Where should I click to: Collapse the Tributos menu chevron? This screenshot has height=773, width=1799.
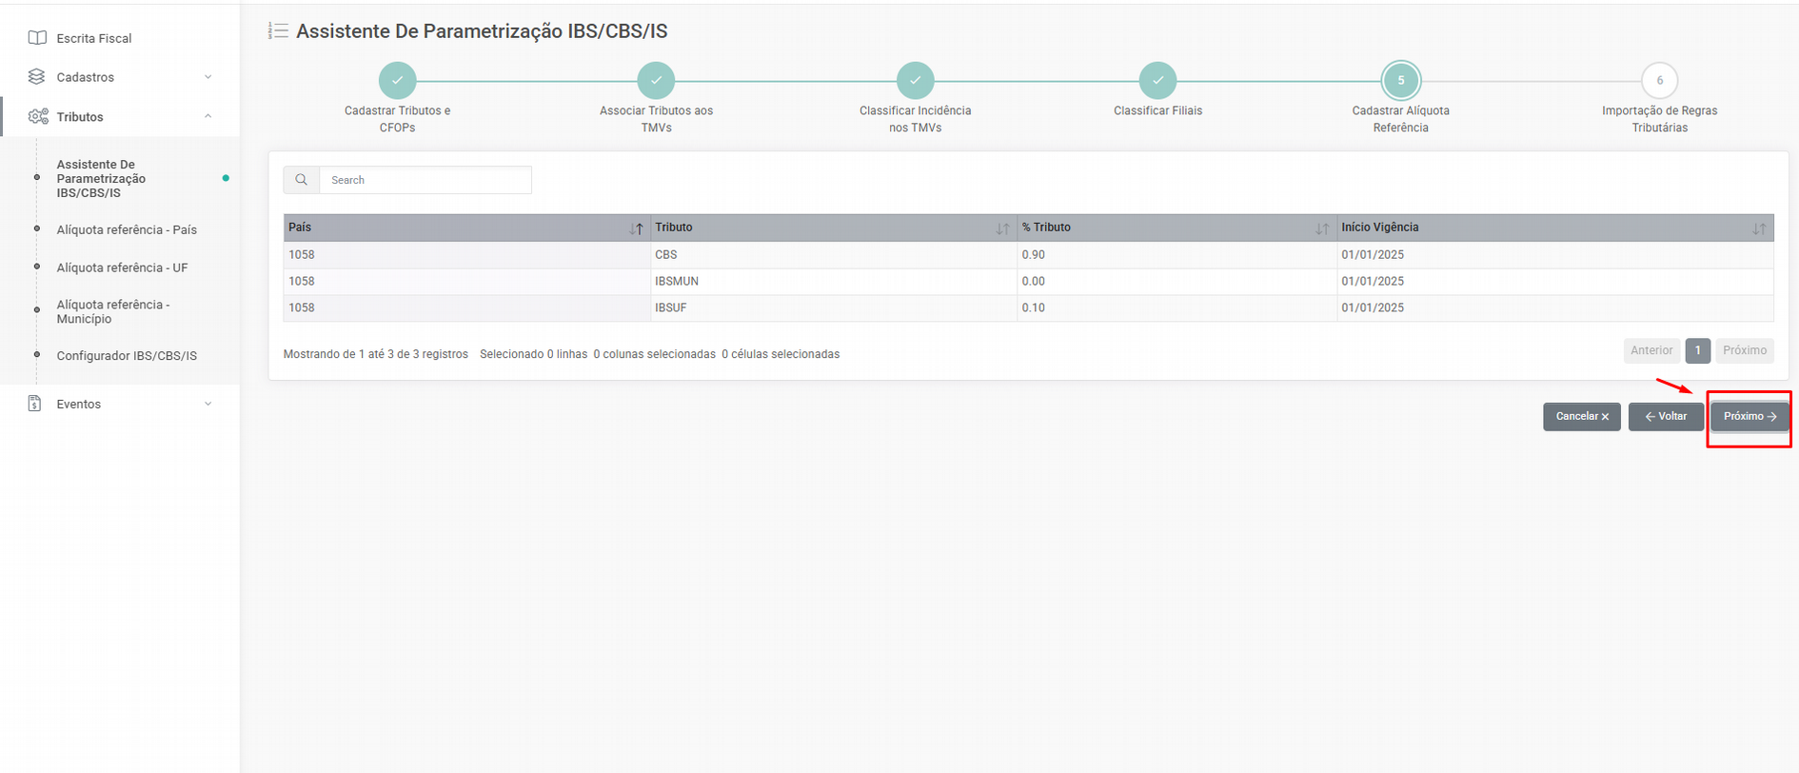[x=208, y=116]
